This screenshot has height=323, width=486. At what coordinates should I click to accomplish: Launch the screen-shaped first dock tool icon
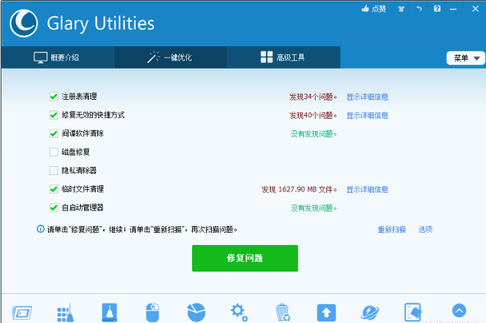(22, 313)
